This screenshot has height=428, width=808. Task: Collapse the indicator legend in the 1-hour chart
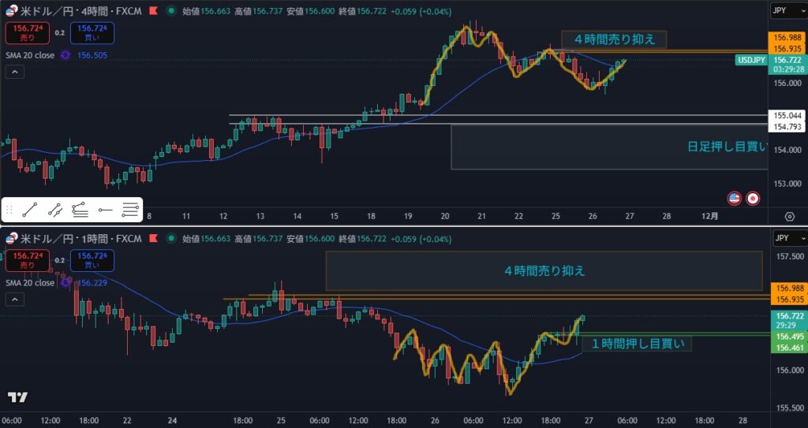tap(14, 299)
